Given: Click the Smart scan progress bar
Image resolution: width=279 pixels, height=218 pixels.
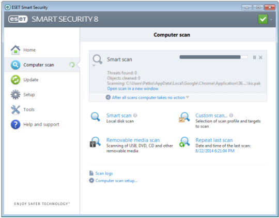Looking at the screenshot, I should (x=214, y=57).
